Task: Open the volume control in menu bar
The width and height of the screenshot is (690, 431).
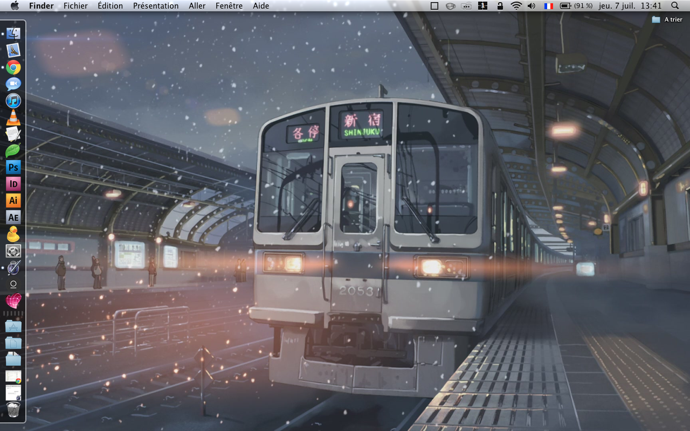Action: [x=532, y=6]
